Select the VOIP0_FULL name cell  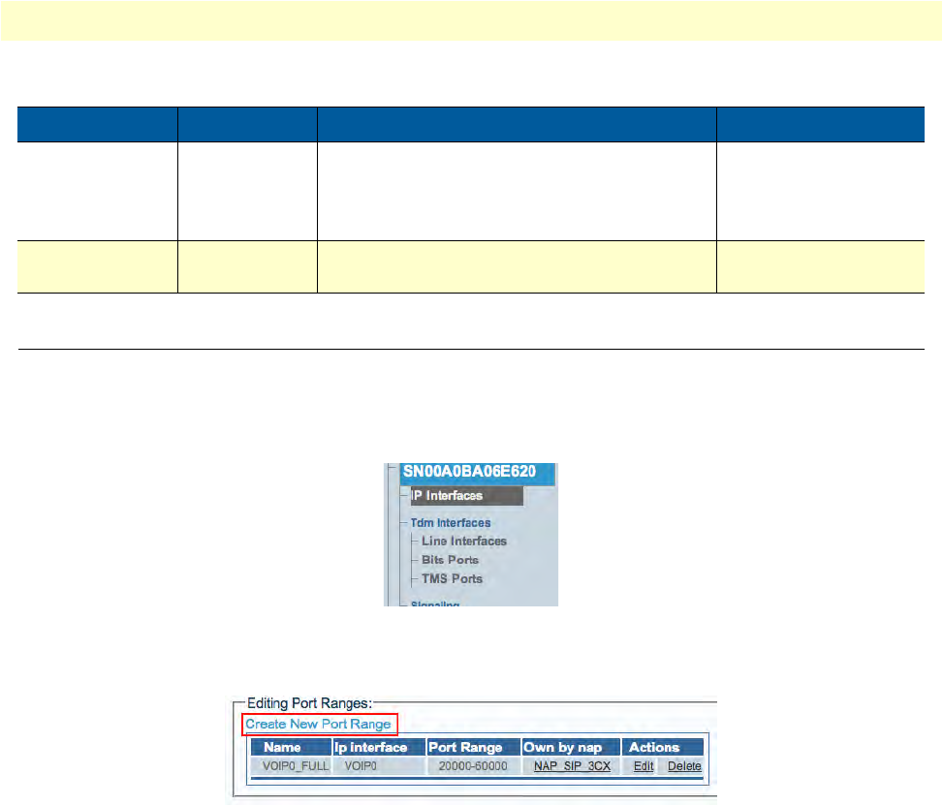point(289,766)
